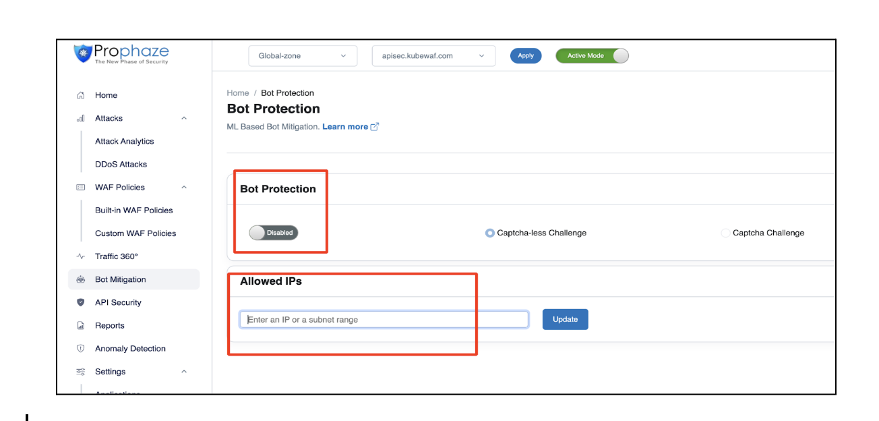
Task: Collapse the Attacks menu chevron
Action: pyautogui.click(x=184, y=118)
